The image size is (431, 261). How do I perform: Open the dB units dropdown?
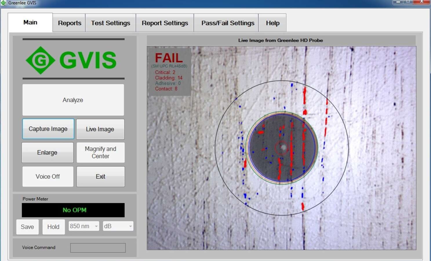click(x=118, y=226)
